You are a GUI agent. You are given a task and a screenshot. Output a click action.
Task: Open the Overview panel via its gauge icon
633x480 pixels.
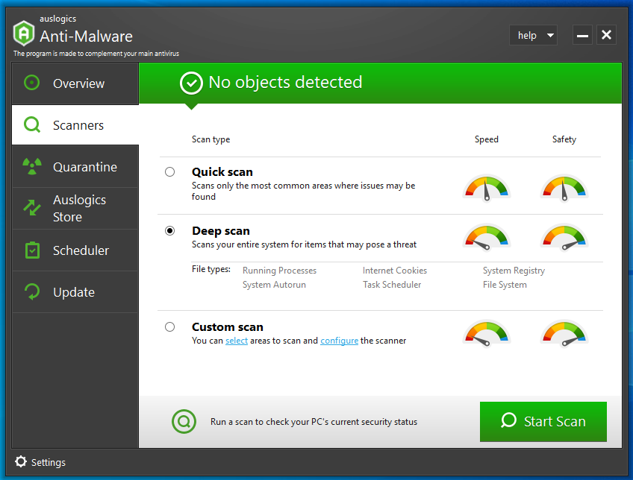click(31, 83)
